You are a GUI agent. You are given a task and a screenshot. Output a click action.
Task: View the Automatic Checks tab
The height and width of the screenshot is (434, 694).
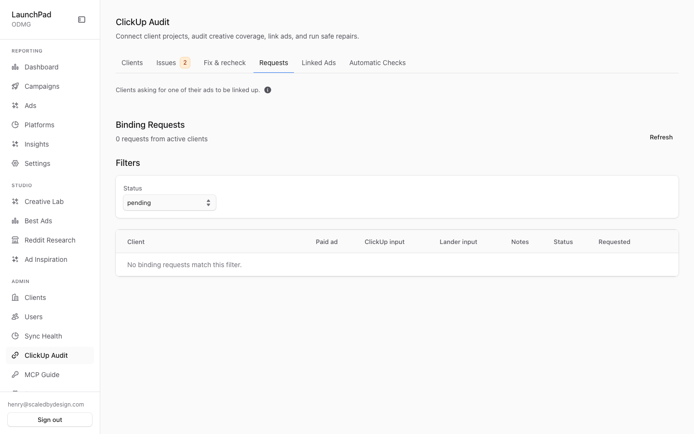click(x=377, y=63)
